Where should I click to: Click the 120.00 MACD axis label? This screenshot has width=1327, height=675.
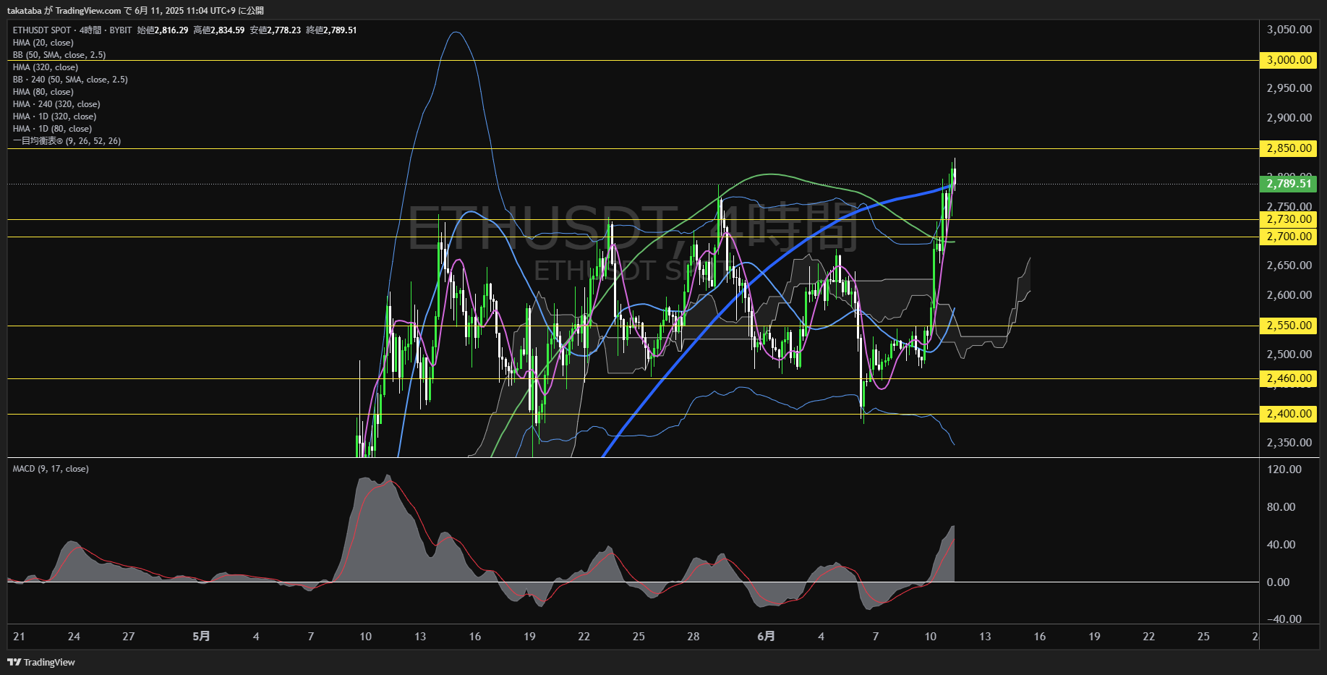tap(1284, 470)
